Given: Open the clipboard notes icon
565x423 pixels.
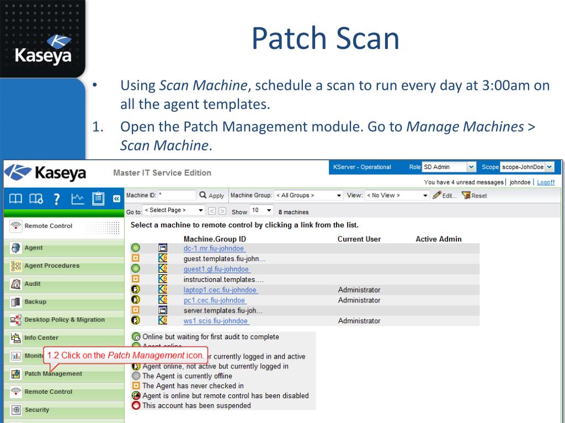Looking at the screenshot, I should pyautogui.click(x=98, y=198).
